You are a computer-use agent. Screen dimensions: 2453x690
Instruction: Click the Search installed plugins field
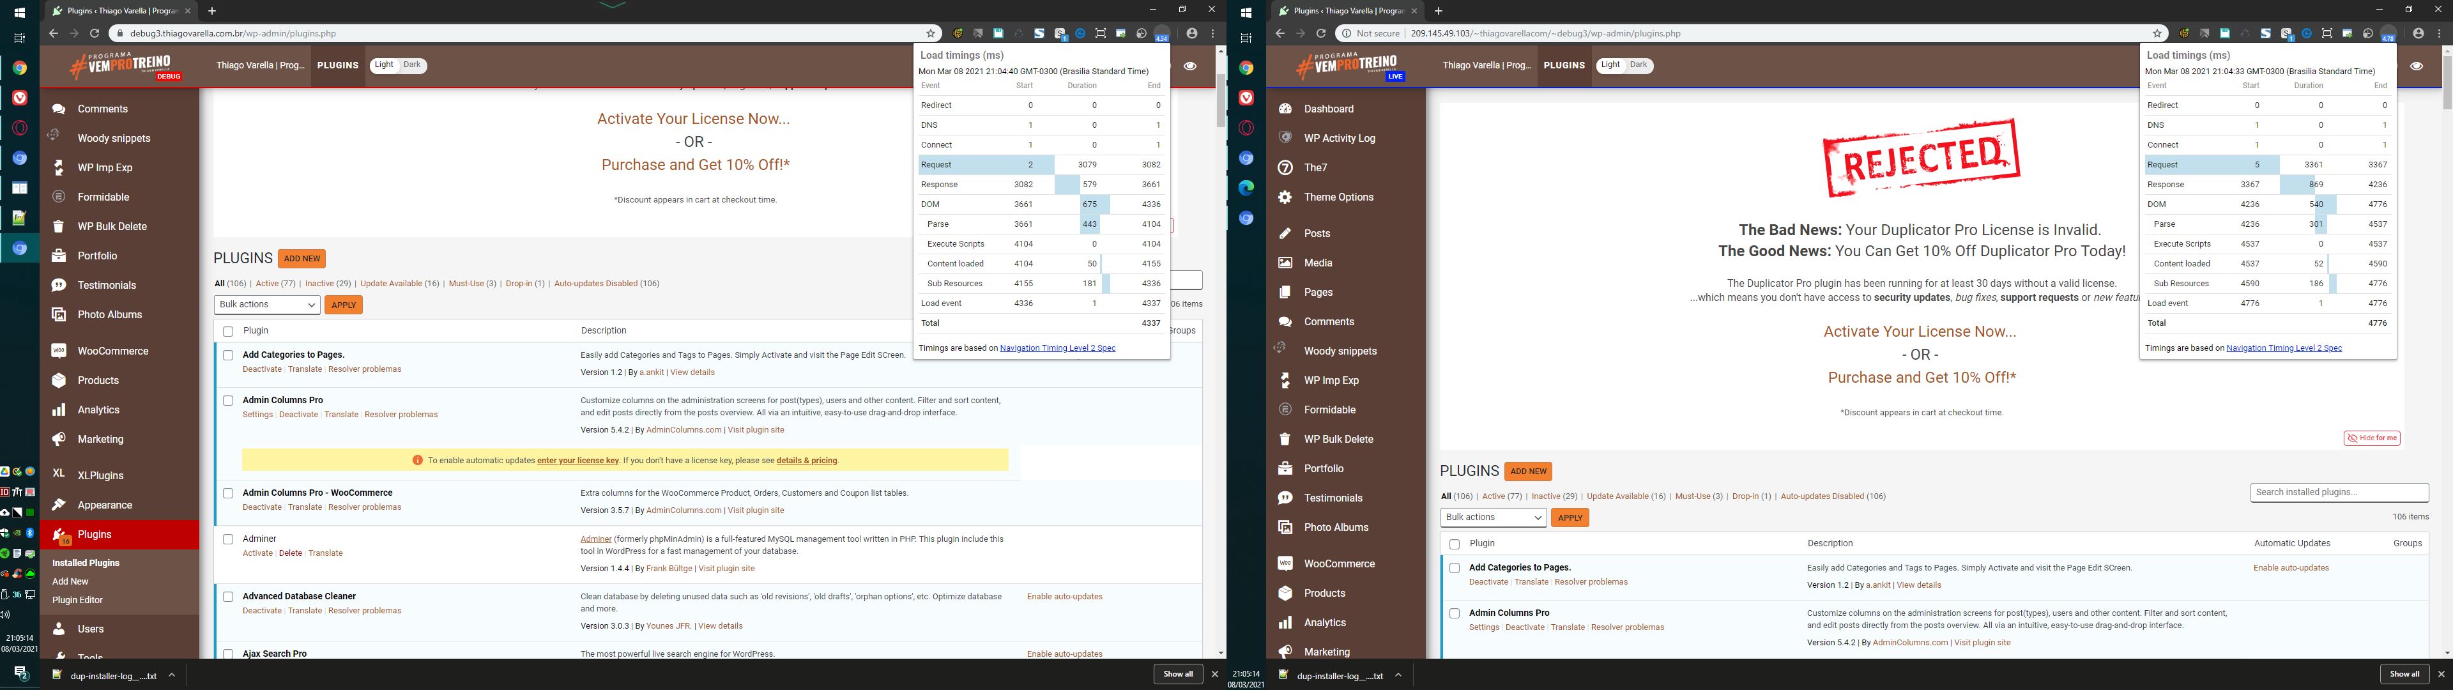click(x=2339, y=493)
